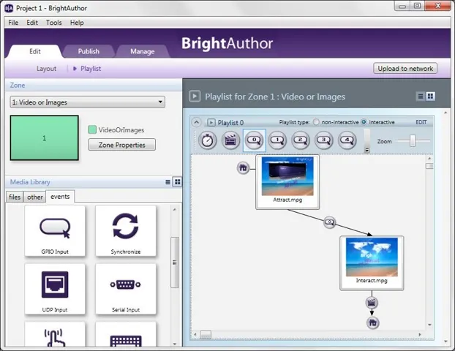Switch to the Publish tab
This screenshot has height=351, width=455.
click(89, 51)
